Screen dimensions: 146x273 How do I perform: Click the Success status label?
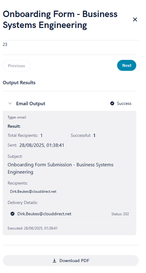124,103
